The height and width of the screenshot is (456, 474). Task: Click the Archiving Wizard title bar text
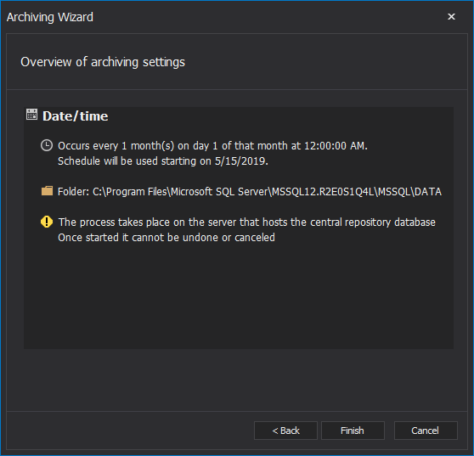[x=50, y=17]
